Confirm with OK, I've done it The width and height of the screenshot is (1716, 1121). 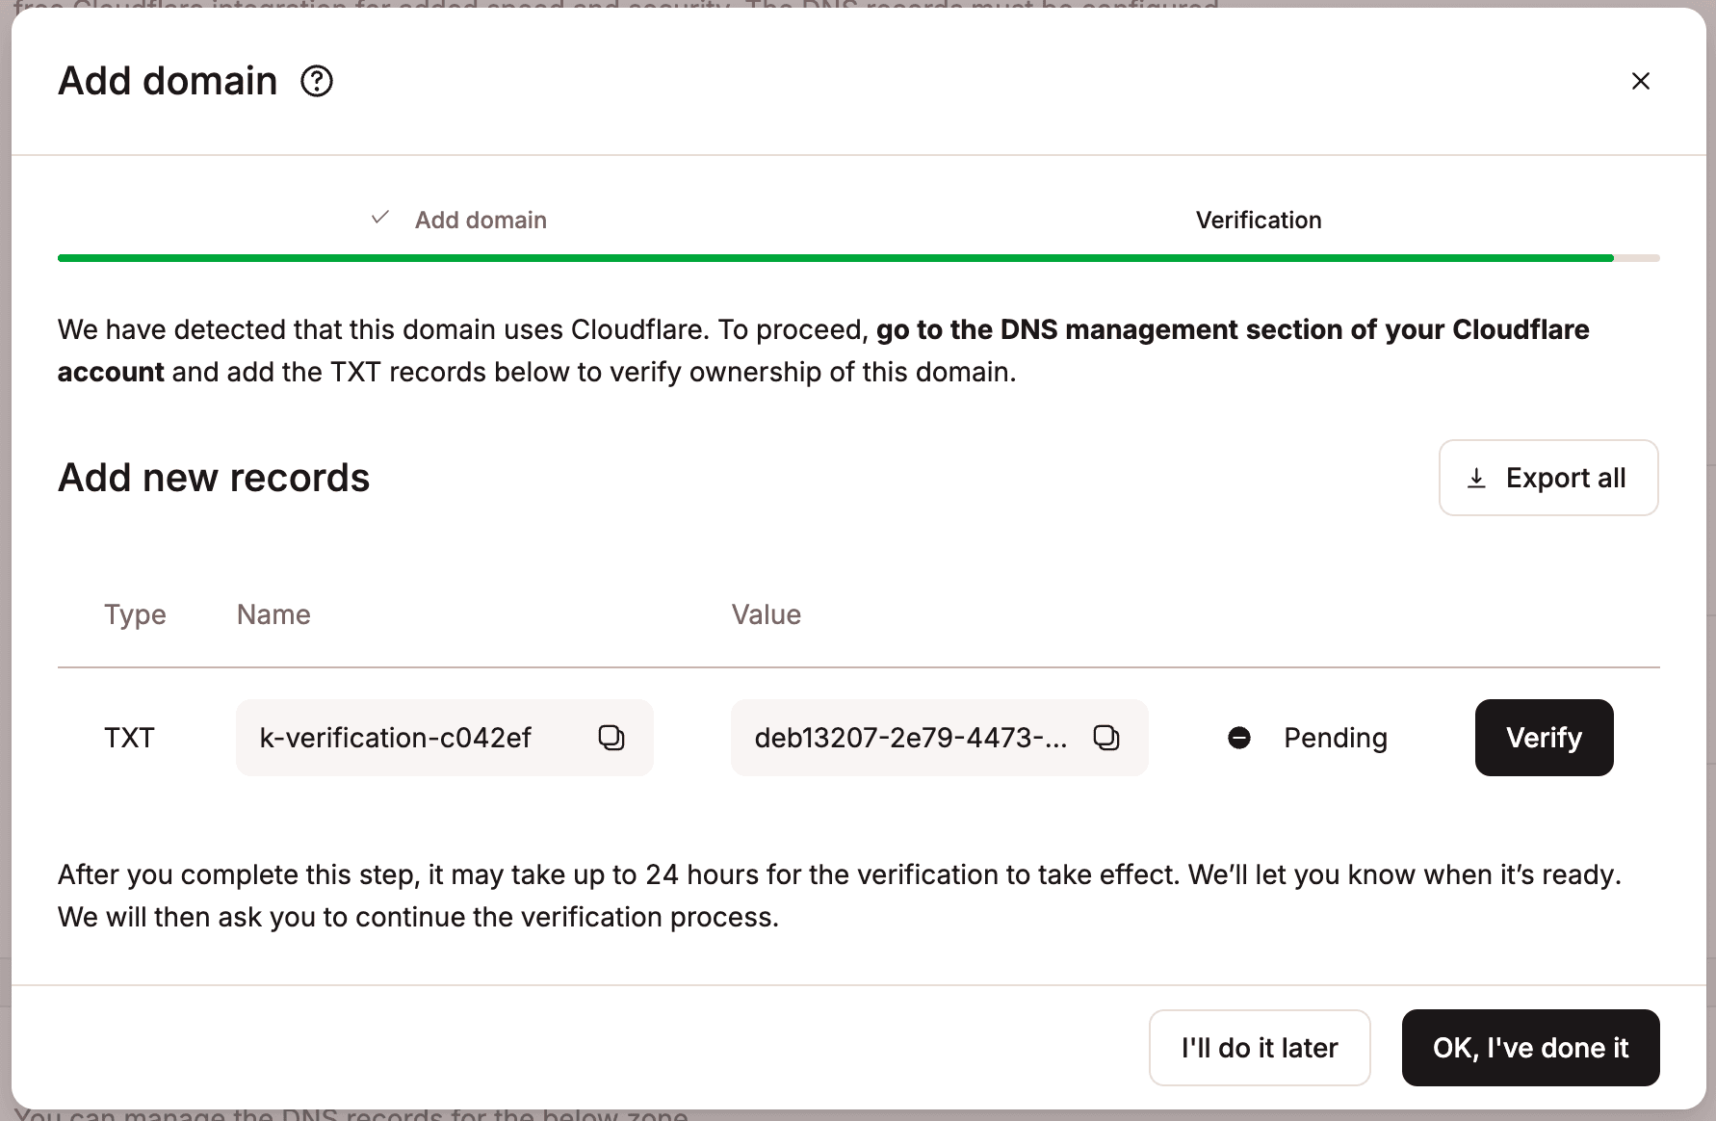[x=1530, y=1048]
